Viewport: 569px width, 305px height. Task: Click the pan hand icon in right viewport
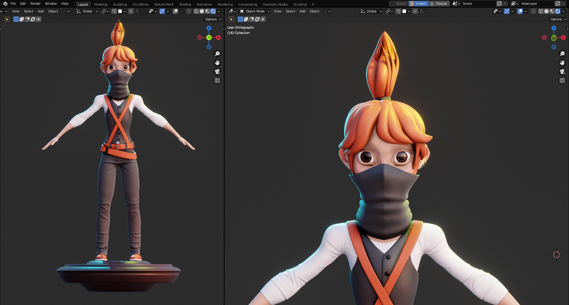(x=562, y=62)
